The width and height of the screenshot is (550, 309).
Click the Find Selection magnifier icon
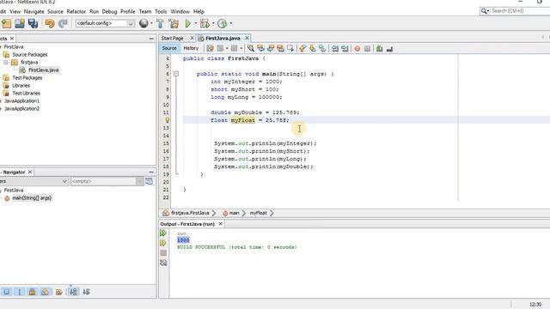tap(251, 48)
